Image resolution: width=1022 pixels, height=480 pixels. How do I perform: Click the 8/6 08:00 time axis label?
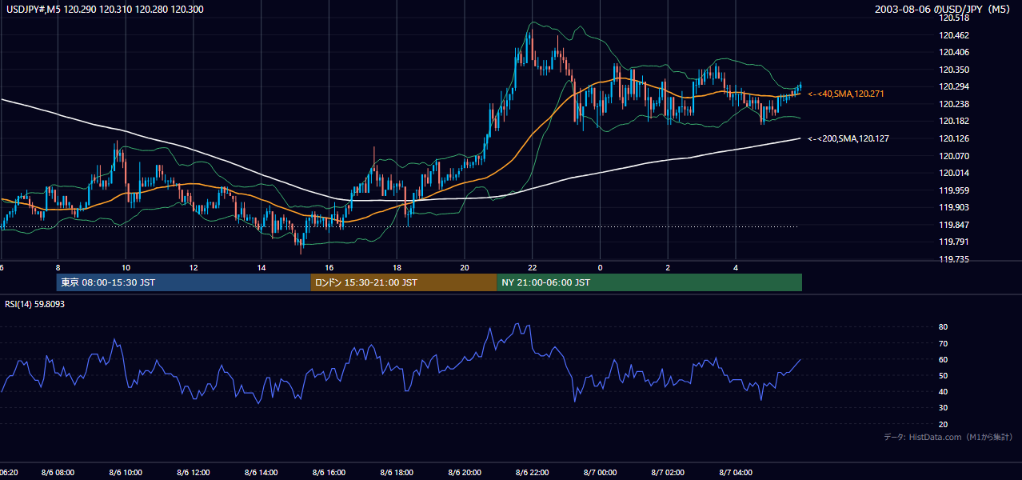58,473
